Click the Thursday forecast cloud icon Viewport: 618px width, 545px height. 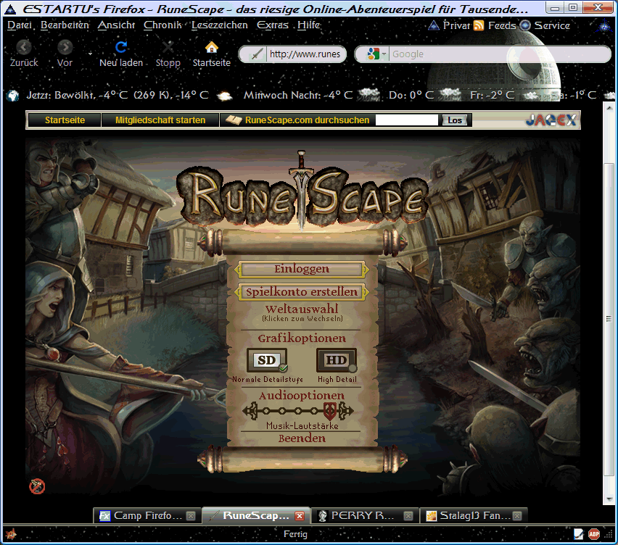450,94
